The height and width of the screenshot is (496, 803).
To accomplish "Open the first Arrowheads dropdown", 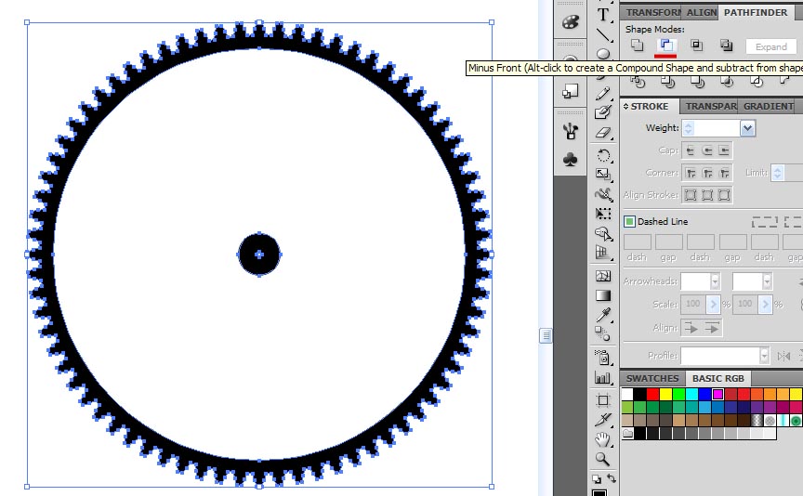I will point(715,281).
